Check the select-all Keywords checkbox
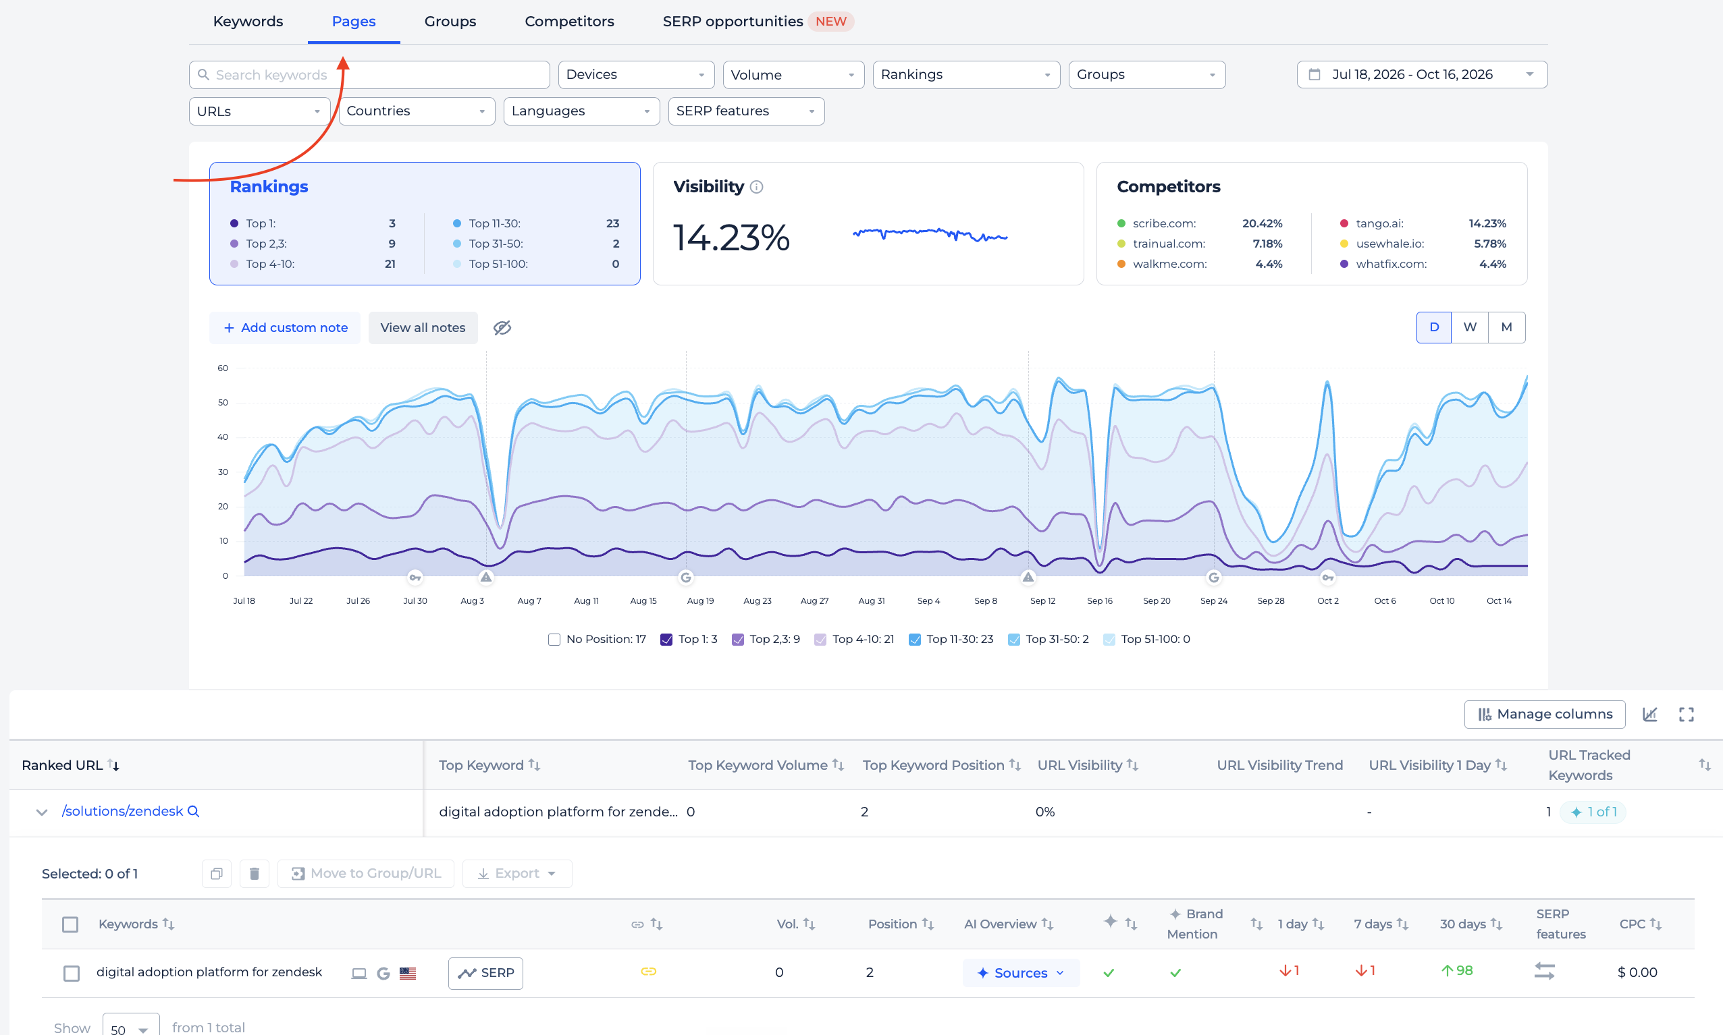The width and height of the screenshot is (1723, 1035). coord(70,924)
